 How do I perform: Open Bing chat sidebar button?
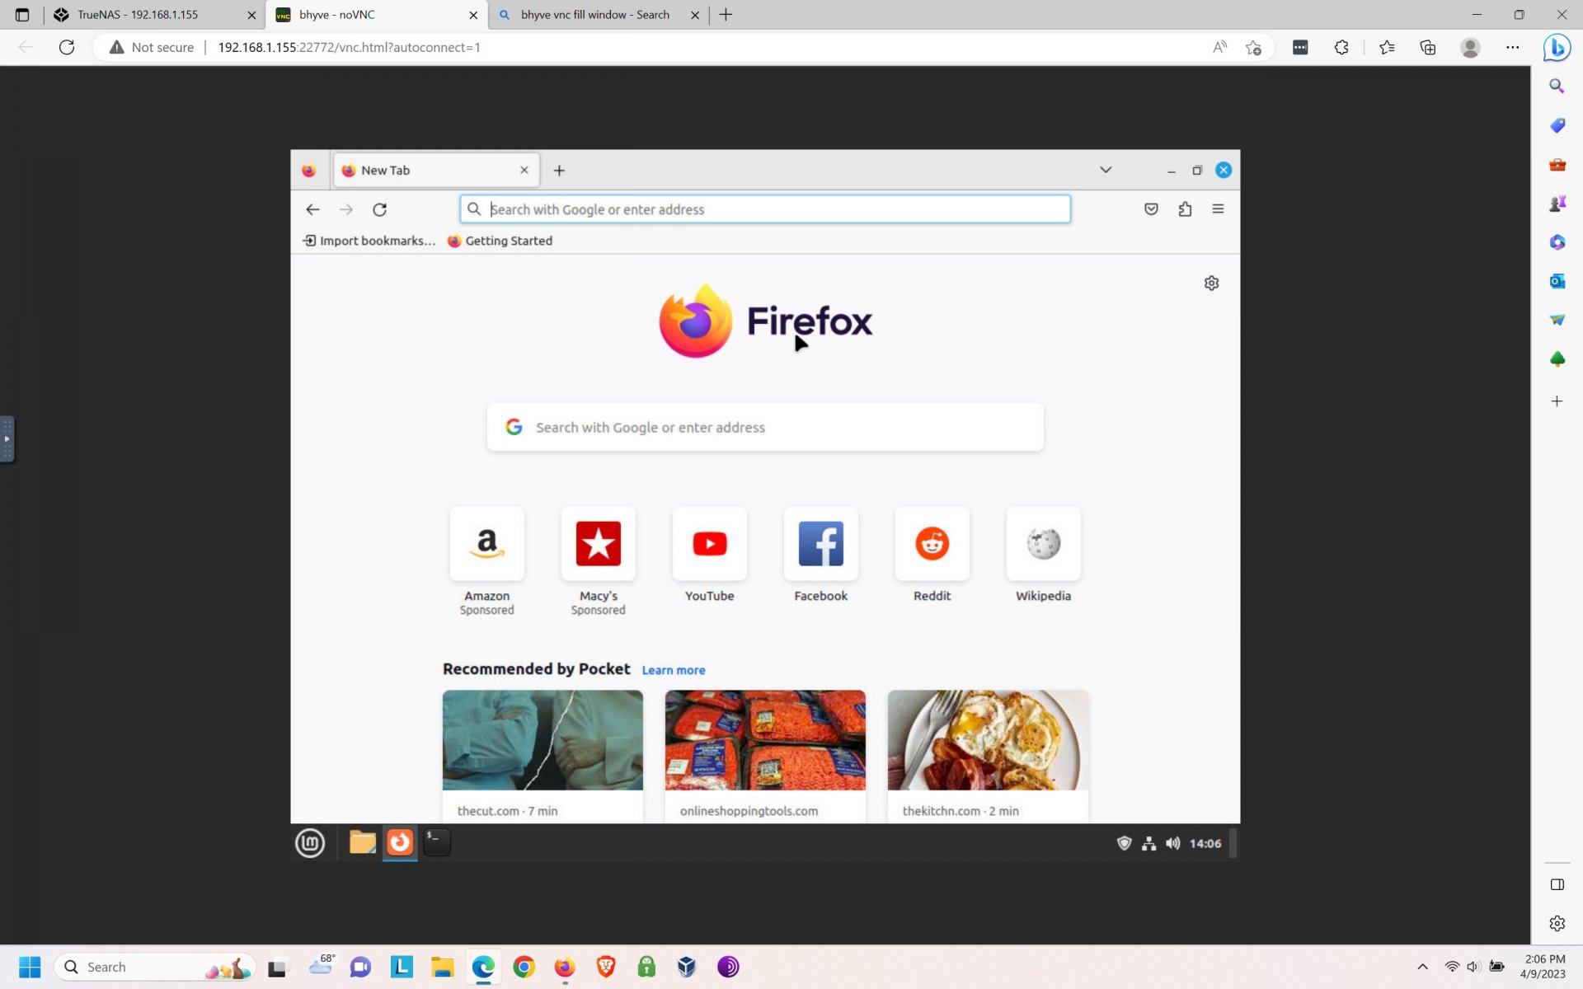[x=1557, y=47]
